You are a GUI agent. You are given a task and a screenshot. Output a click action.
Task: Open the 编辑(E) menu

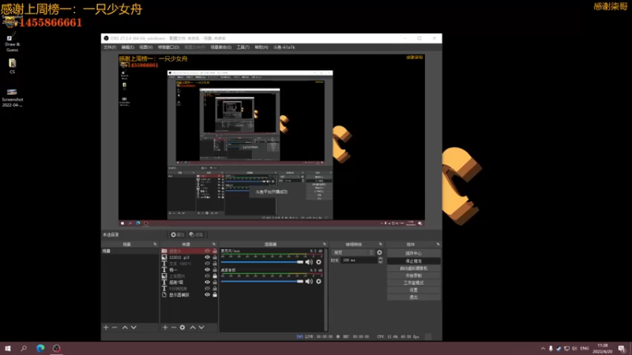click(128, 47)
